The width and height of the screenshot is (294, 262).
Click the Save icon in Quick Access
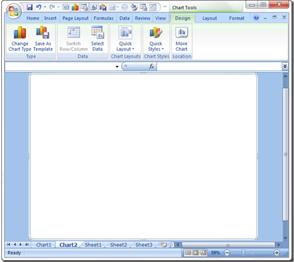pos(29,7)
